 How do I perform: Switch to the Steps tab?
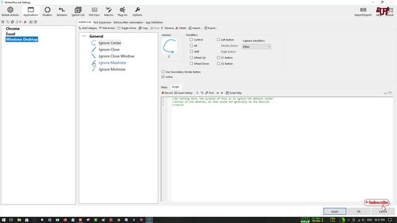(164, 87)
